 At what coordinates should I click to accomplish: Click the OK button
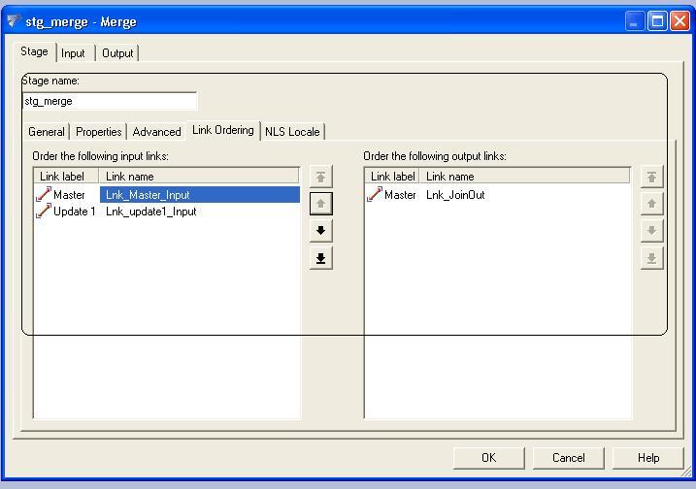[x=488, y=458]
